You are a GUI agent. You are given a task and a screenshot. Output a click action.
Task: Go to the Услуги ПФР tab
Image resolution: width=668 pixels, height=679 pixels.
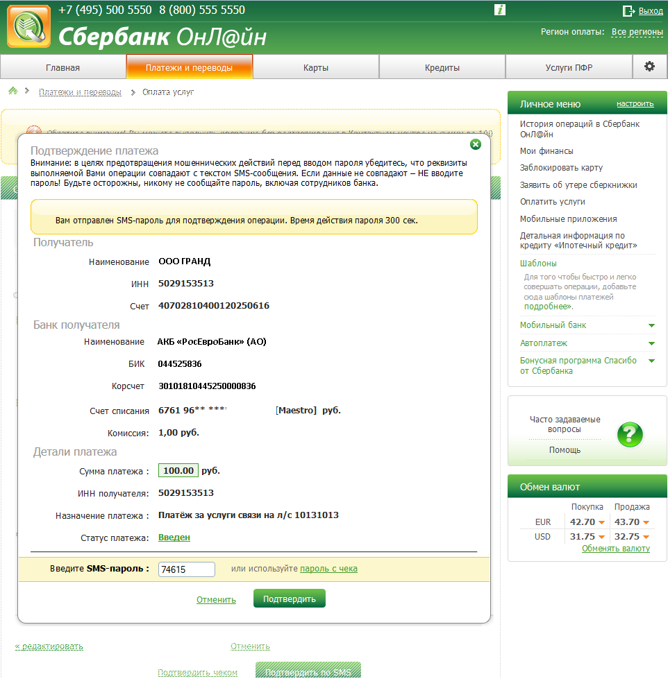[569, 67]
